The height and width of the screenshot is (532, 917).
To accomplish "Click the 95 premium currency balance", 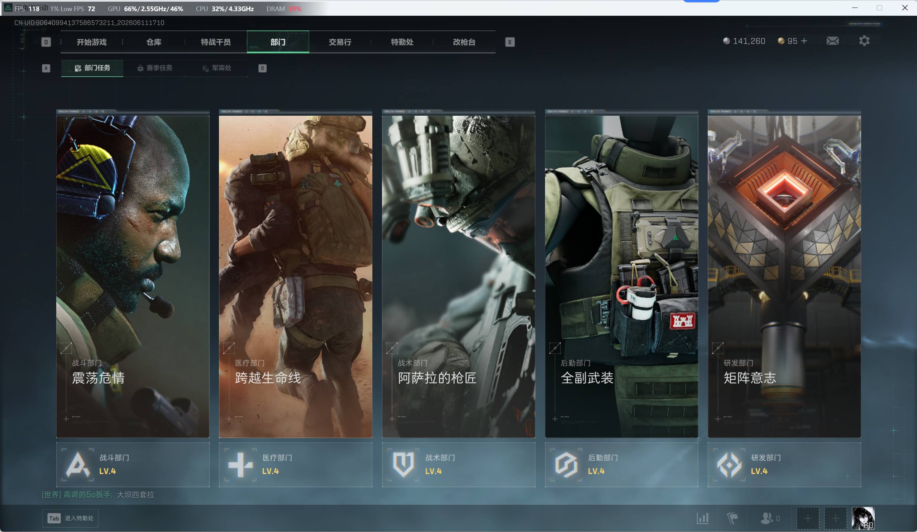I will (x=792, y=41).
